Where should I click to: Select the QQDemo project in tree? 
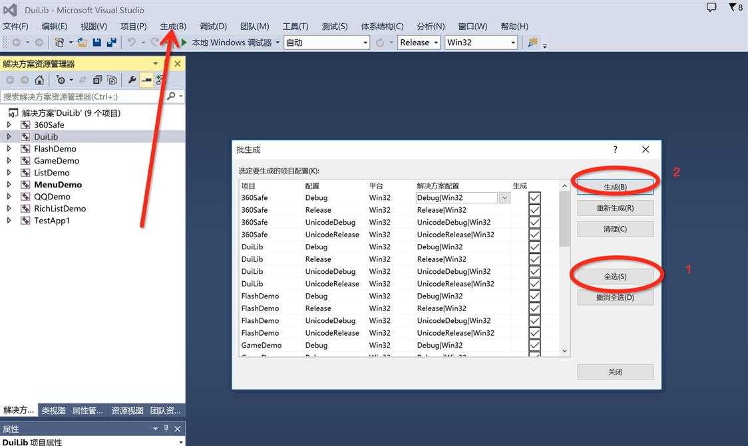click(x=52, y=196)
